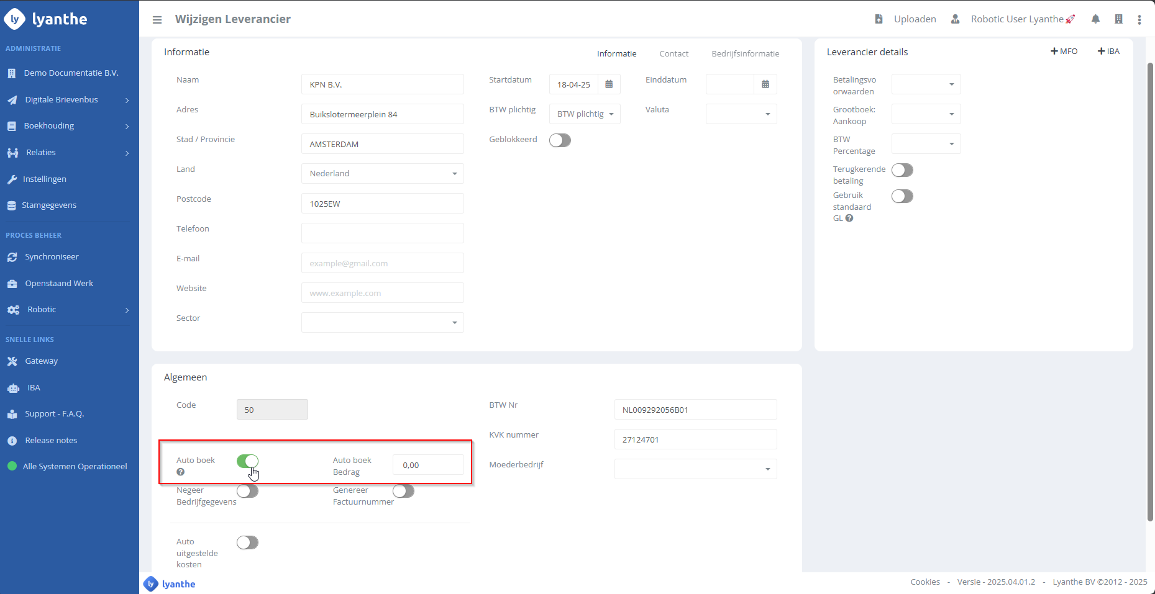The image size is (1155, 594).
Task: Expand the BTW plichtig dropdown
Action: point(585,114)
